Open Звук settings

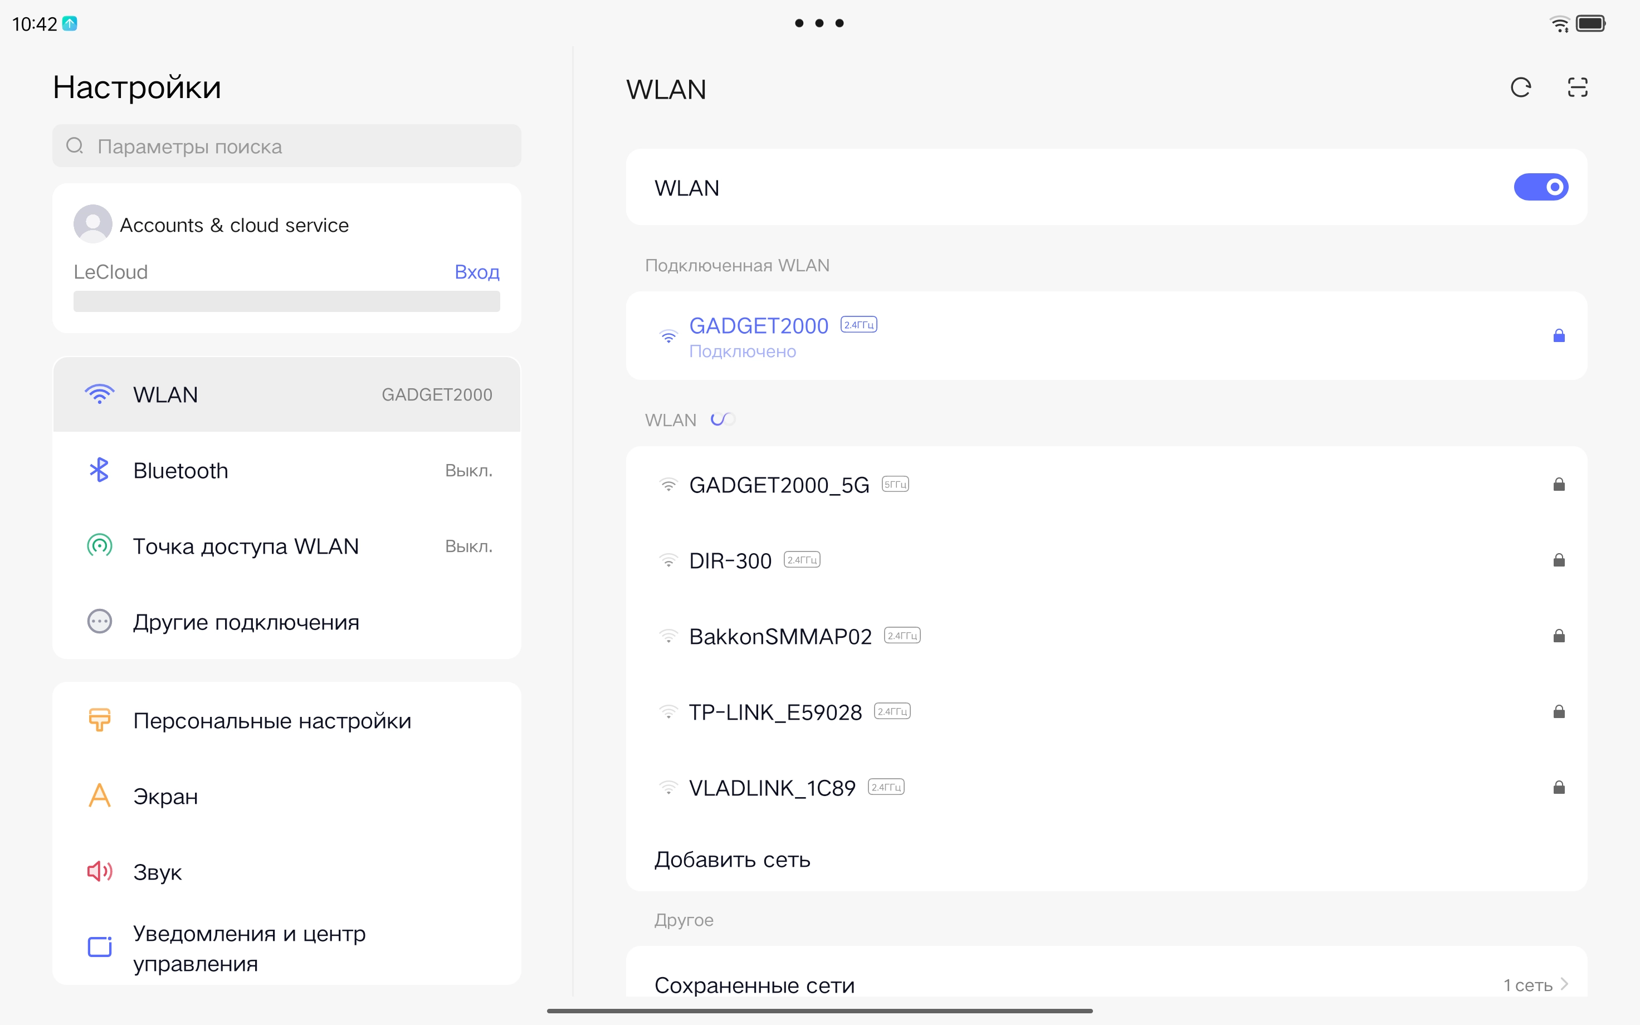pyautogui.click(x=287, y=872)
